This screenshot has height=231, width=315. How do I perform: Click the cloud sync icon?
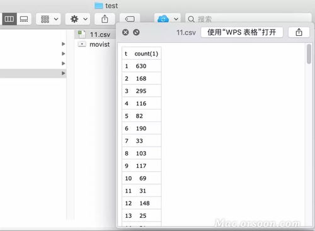(163, 19)
